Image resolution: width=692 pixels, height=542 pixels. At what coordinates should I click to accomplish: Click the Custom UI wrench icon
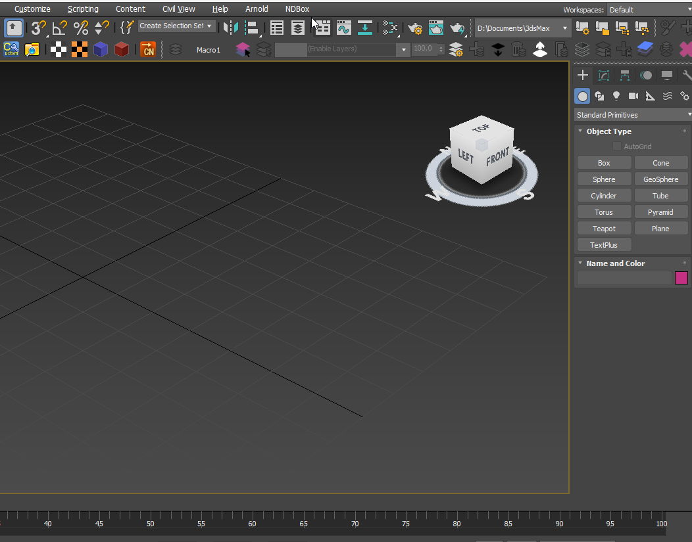tap(11, 49)
